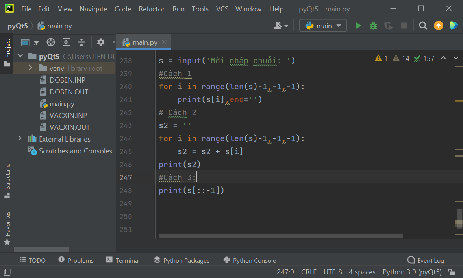Close the main.py editor tab
Screen dimensions: 463x278
pos(164,42)
